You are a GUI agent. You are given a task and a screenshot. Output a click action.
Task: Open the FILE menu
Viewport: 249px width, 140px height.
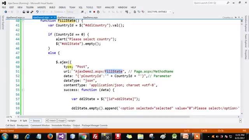(x=4, y=7)
